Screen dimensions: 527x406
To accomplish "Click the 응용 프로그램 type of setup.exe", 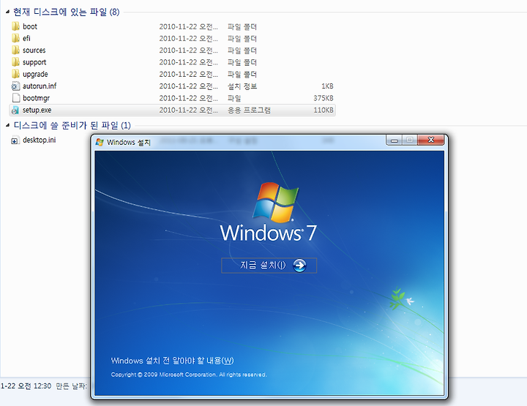I will (249, 110).
